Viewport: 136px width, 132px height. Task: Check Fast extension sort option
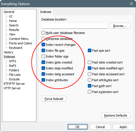[89, 92]
